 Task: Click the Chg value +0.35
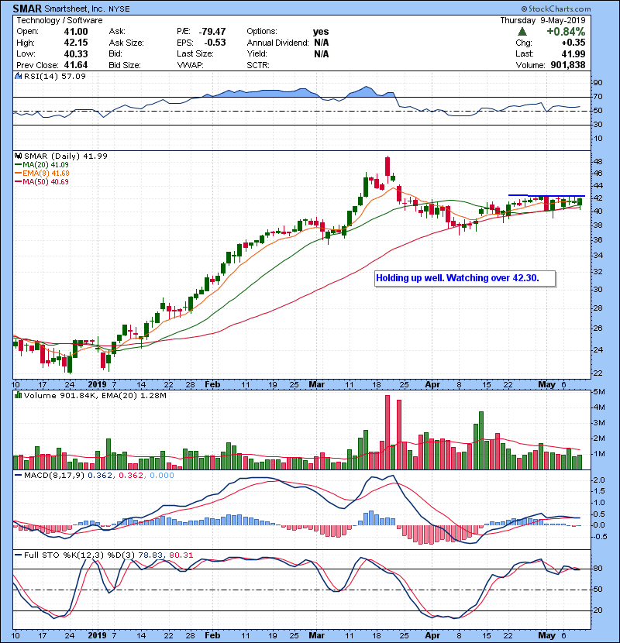click(573, 43)
